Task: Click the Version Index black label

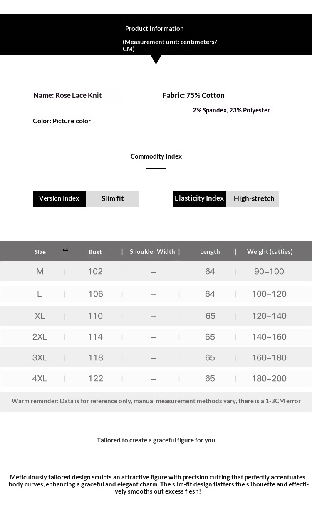Action: pos(59,198)
